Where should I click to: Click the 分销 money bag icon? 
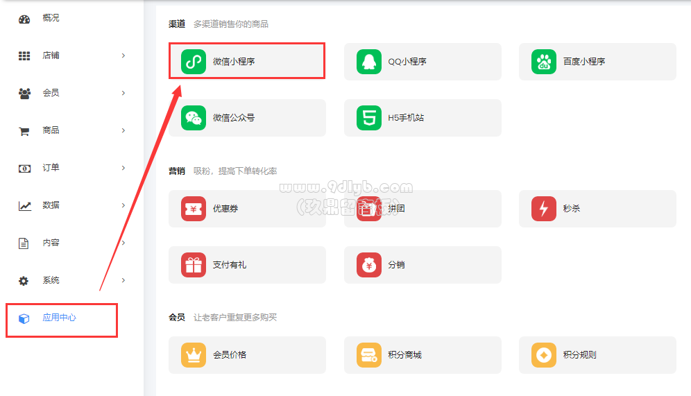pyautogui.click(x=369, y=265)
